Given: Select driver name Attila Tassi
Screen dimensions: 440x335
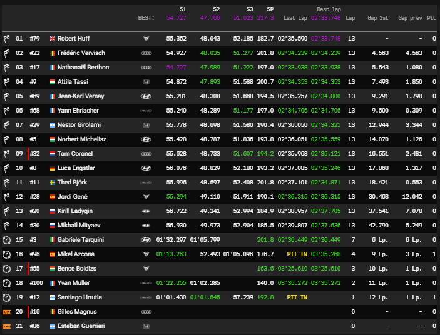Looking at the screenshot, I should (x=73, y=82).
